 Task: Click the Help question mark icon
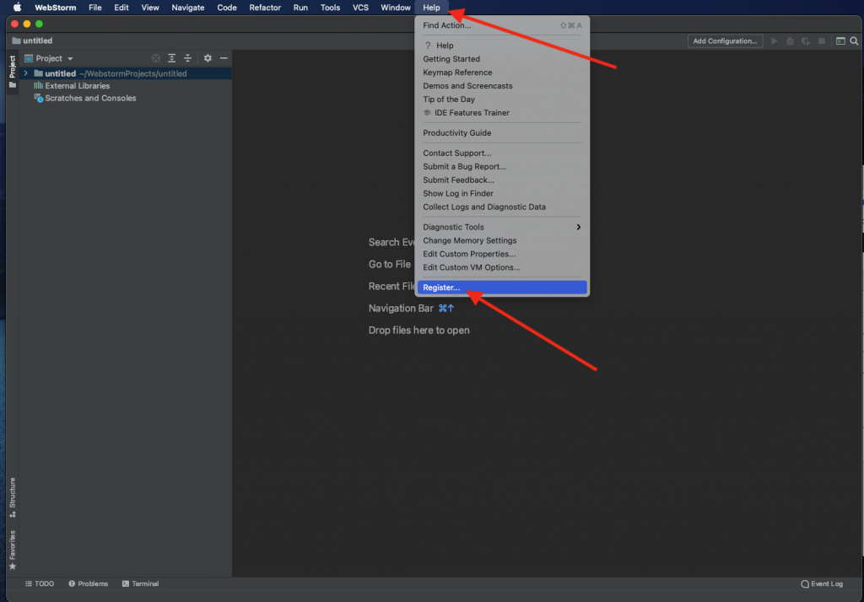point(428,46)
